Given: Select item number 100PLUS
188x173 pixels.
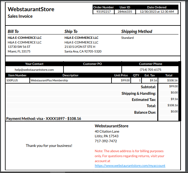Looking at the screenshot, I should pos(12,80).
